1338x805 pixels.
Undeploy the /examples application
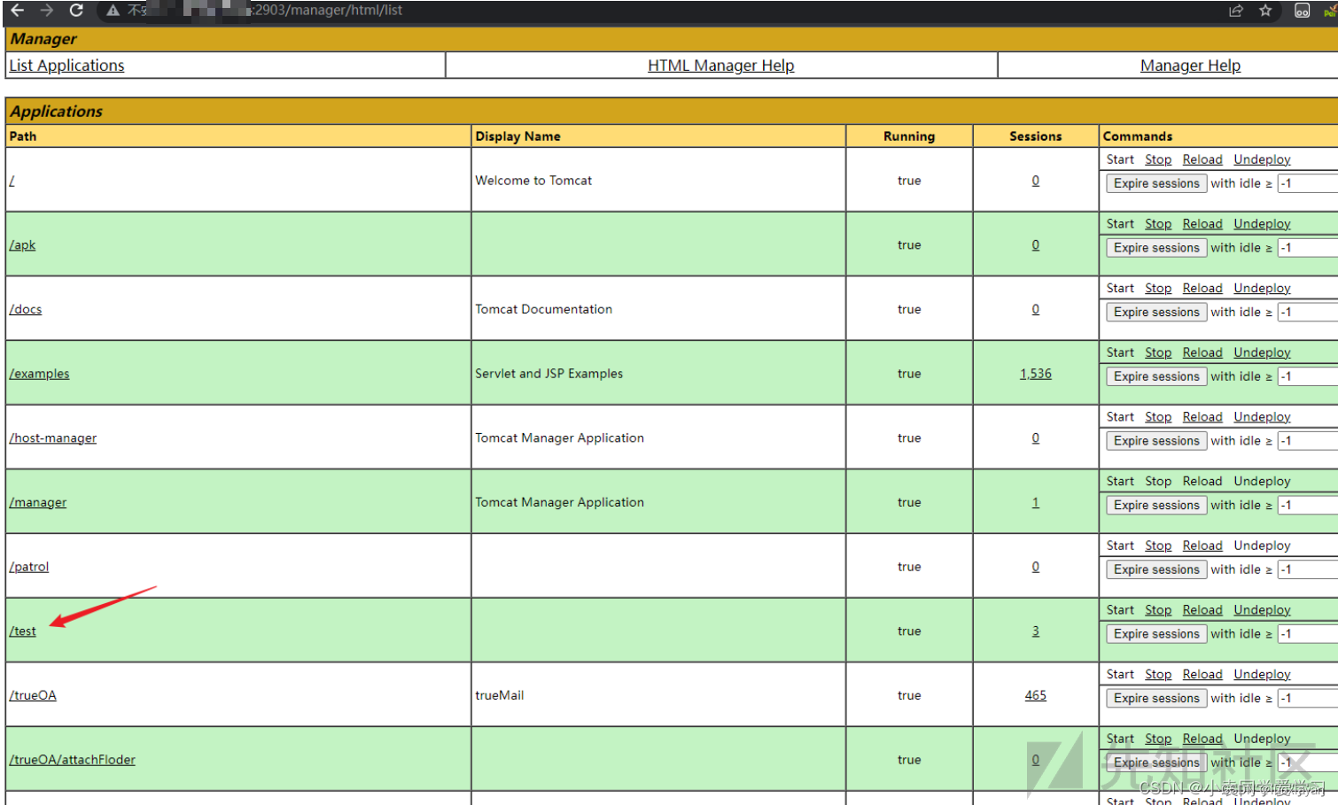click(x=1262, y=352)
